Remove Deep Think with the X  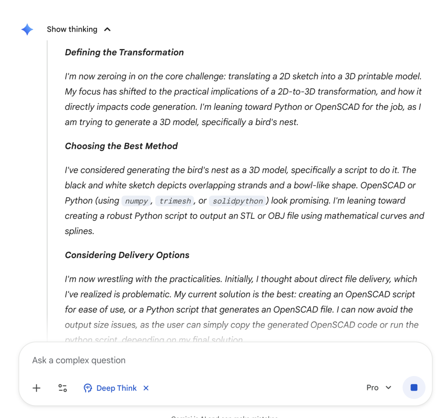pos(146,388)
